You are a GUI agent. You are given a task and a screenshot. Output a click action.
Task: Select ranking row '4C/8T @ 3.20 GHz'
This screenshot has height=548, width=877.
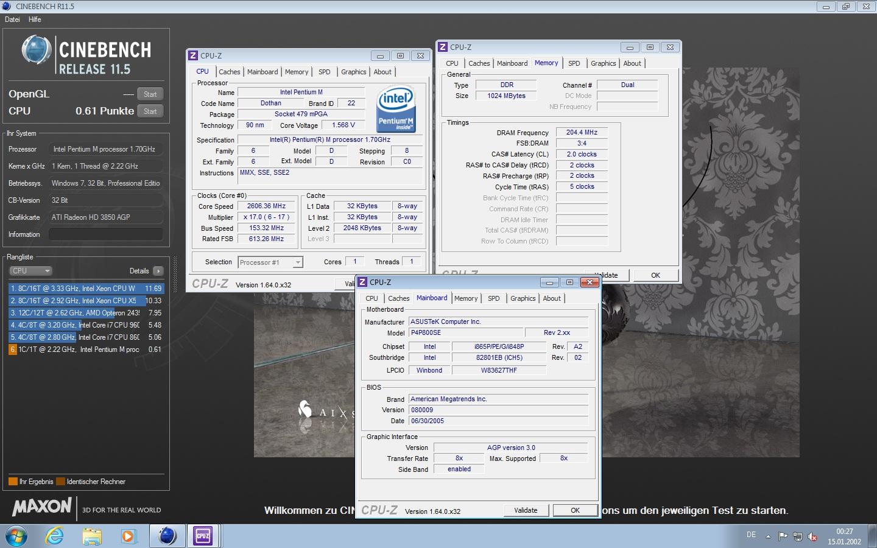(x=86, y=325)
